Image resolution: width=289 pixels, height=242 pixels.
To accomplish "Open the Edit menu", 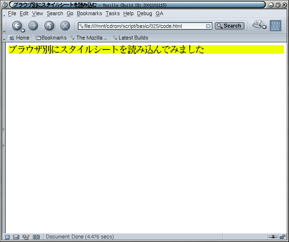I will point(24,13).
